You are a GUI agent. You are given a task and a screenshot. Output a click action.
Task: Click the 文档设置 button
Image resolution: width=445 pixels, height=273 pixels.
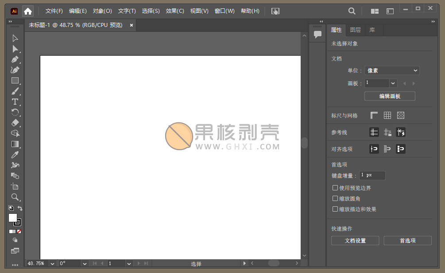[x=355, y=240]
